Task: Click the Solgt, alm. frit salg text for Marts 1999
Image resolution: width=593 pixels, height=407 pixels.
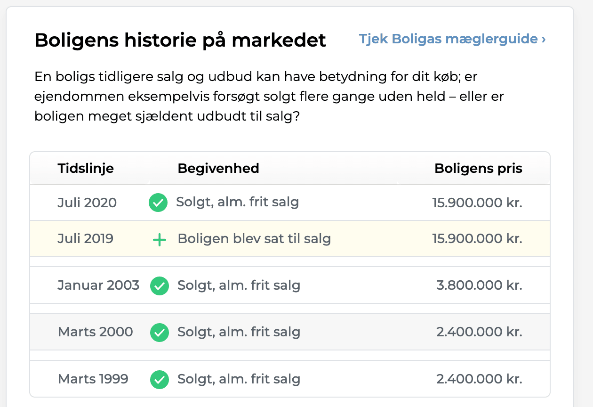Action: click(x=239, y=379)
